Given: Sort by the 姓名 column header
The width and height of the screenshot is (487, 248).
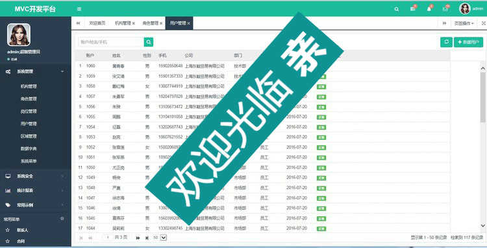Looking at the screenshot, I should point(116,56).
